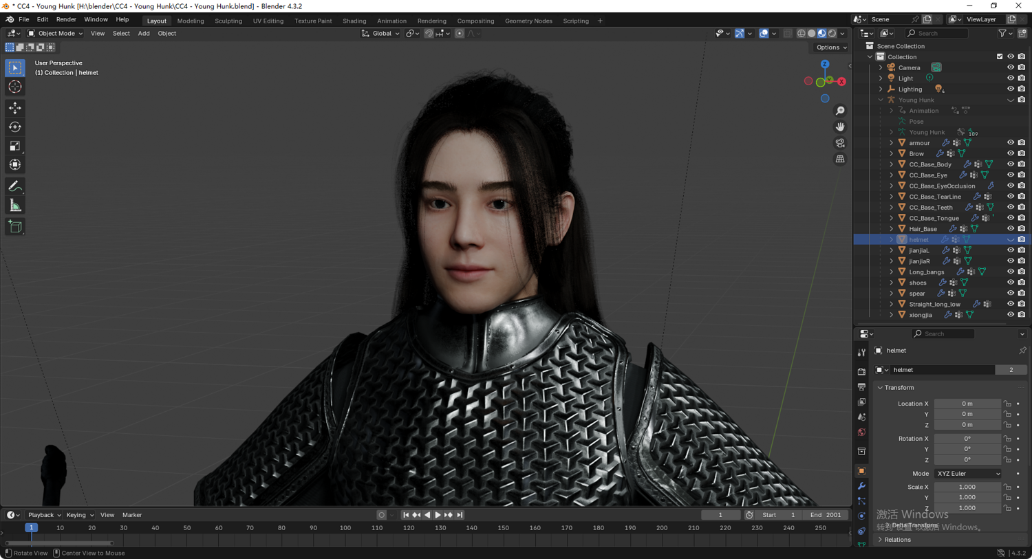
Task: Open the World properties tab
Action: tap(861, 432)
